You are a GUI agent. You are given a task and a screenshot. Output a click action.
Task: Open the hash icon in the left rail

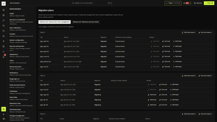(x=4, y=41)
